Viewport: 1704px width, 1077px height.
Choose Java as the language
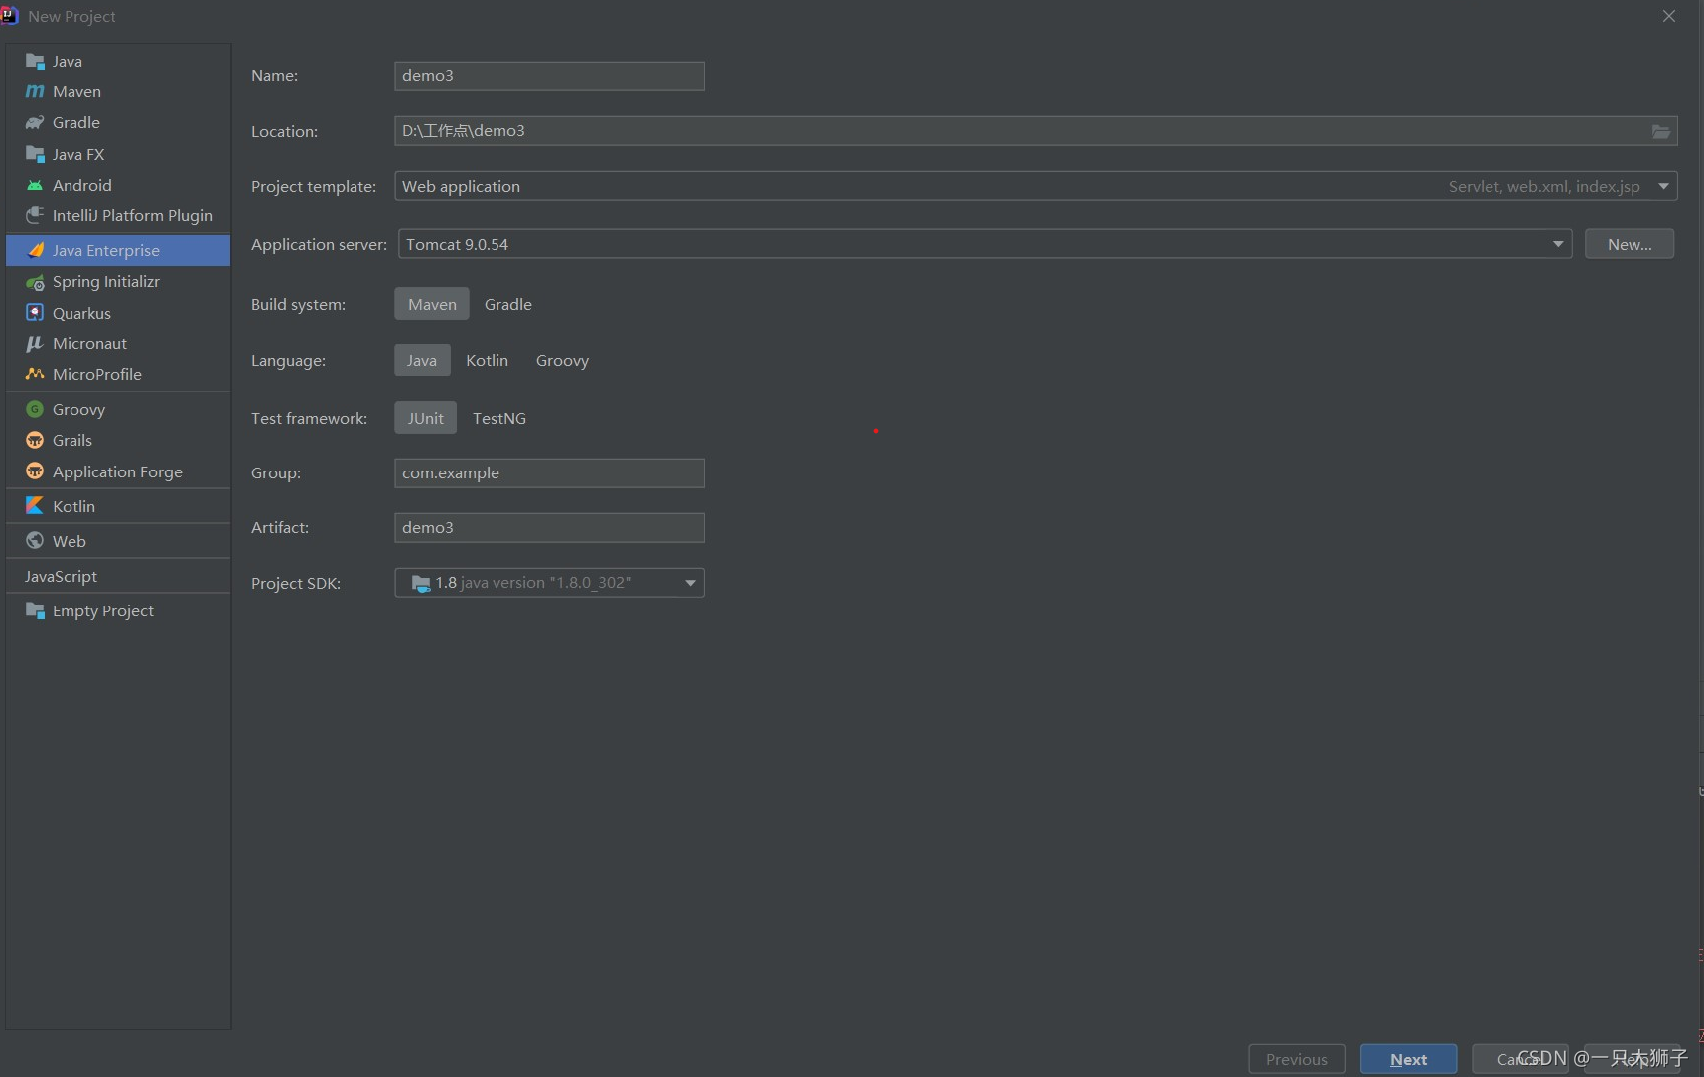[422, 360]
